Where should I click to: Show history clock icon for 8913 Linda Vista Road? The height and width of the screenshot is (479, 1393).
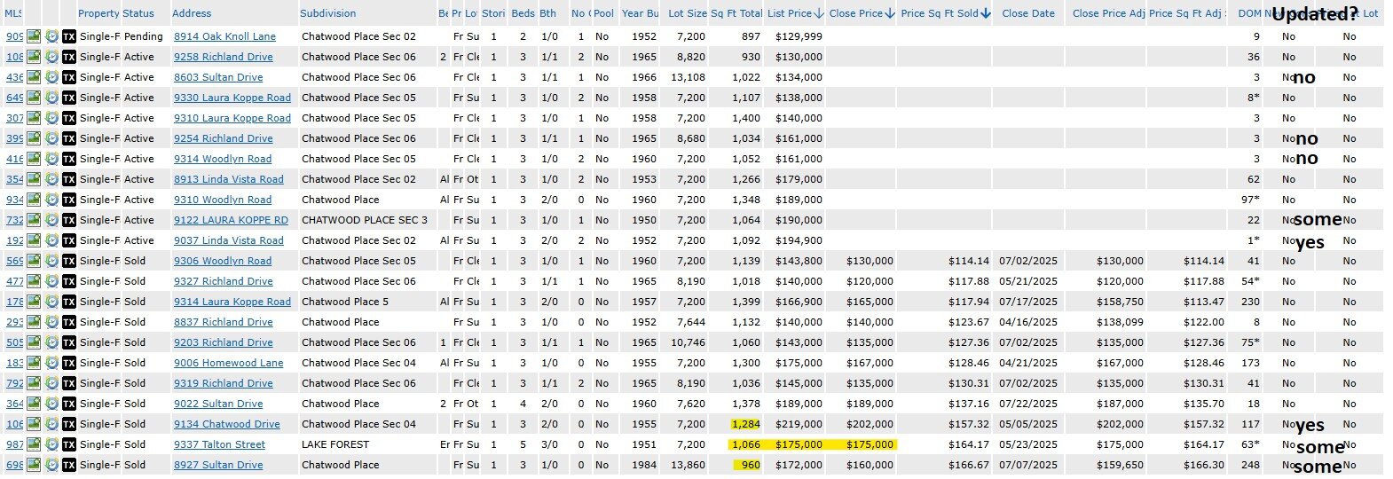pos(51,179)
